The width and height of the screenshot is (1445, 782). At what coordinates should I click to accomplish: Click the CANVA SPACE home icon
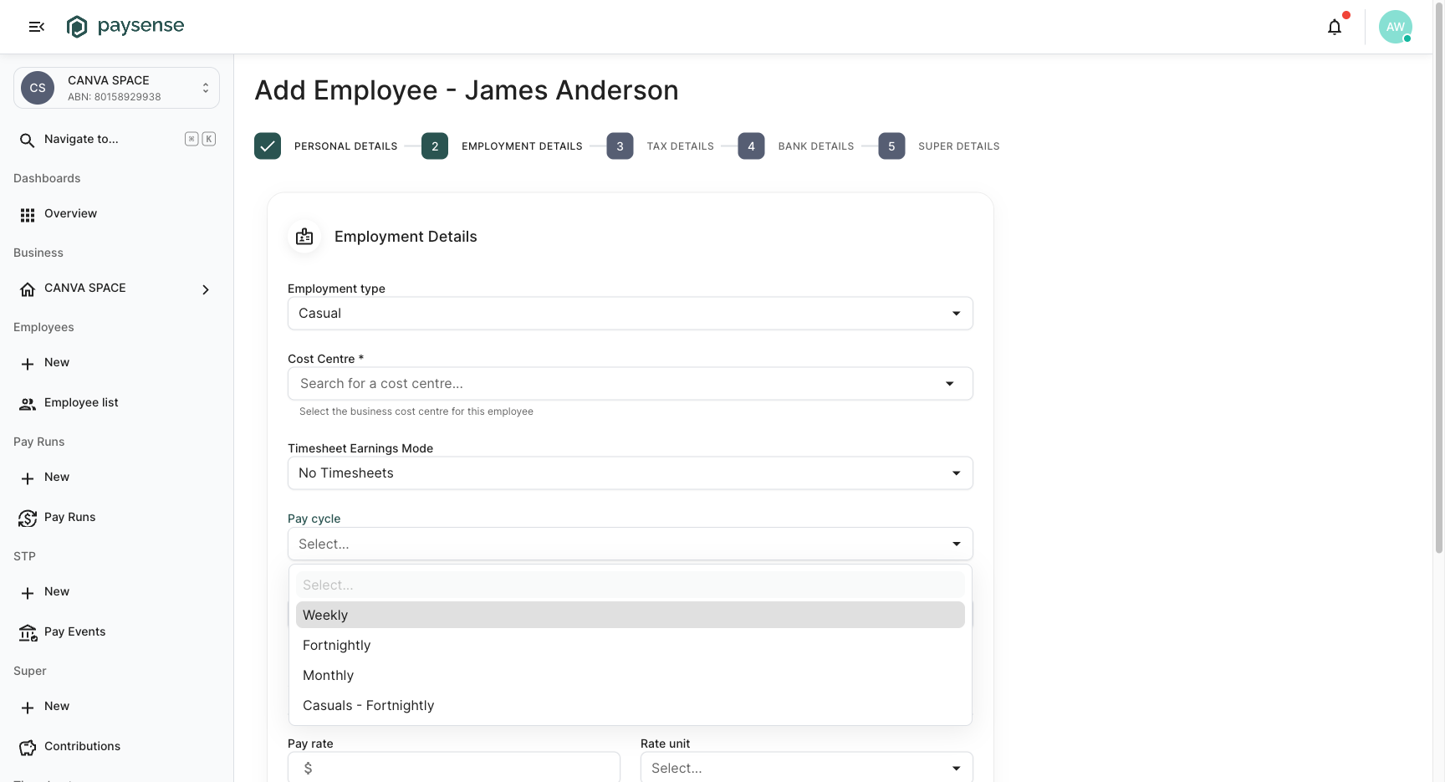point(28,289)
